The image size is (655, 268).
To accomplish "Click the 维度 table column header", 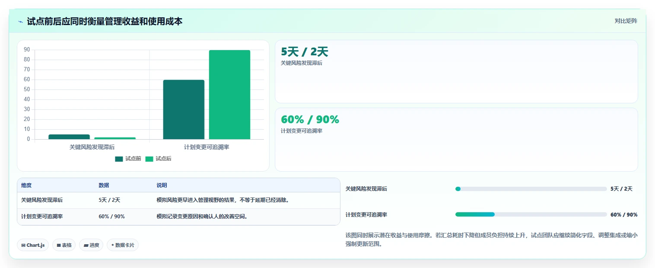I will (26, 185).
